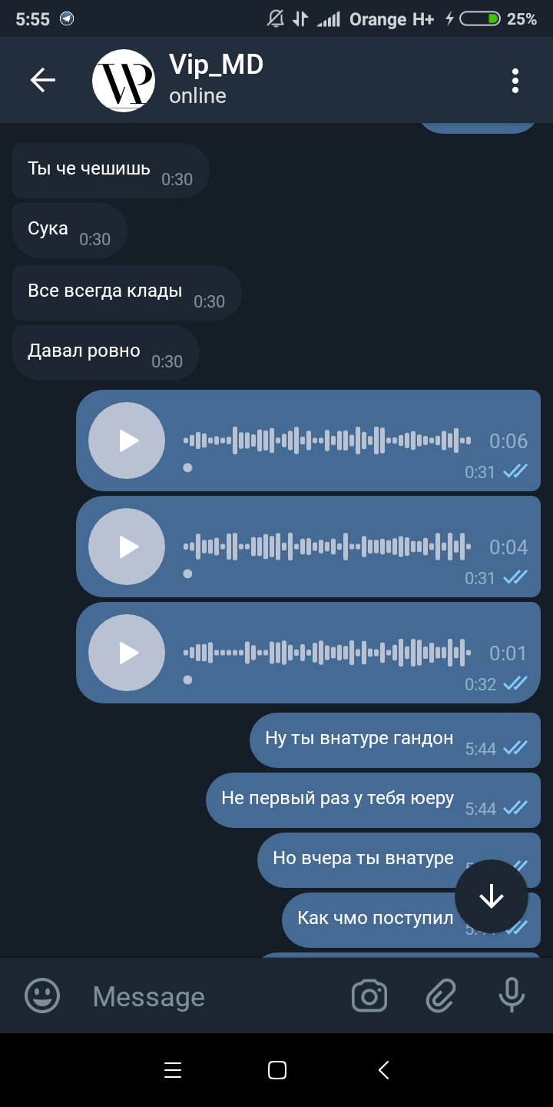Tap the Vip_MD chat title
Image resolution: width=553 pixels, height=1107 pixels.
[217, 65]
